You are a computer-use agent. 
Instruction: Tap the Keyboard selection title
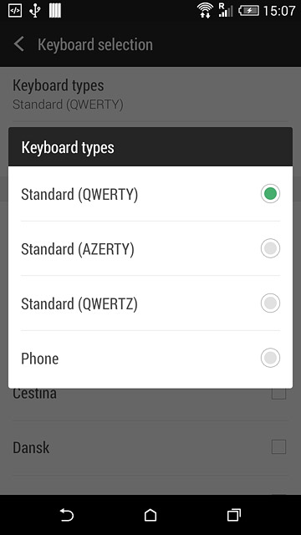coord(95,44)
